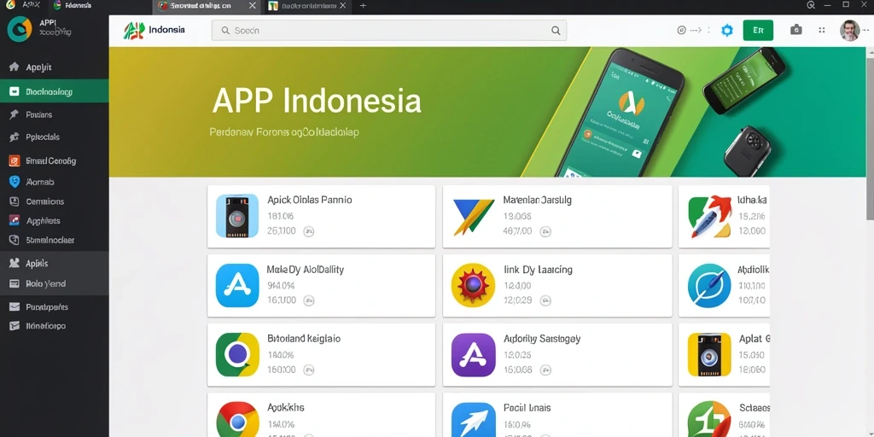
Task: Click the Paciil Lnais app title
Action: (527, 407)
